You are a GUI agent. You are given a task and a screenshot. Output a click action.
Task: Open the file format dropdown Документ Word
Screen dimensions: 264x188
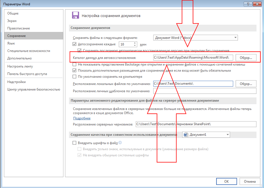click(195, 38)
